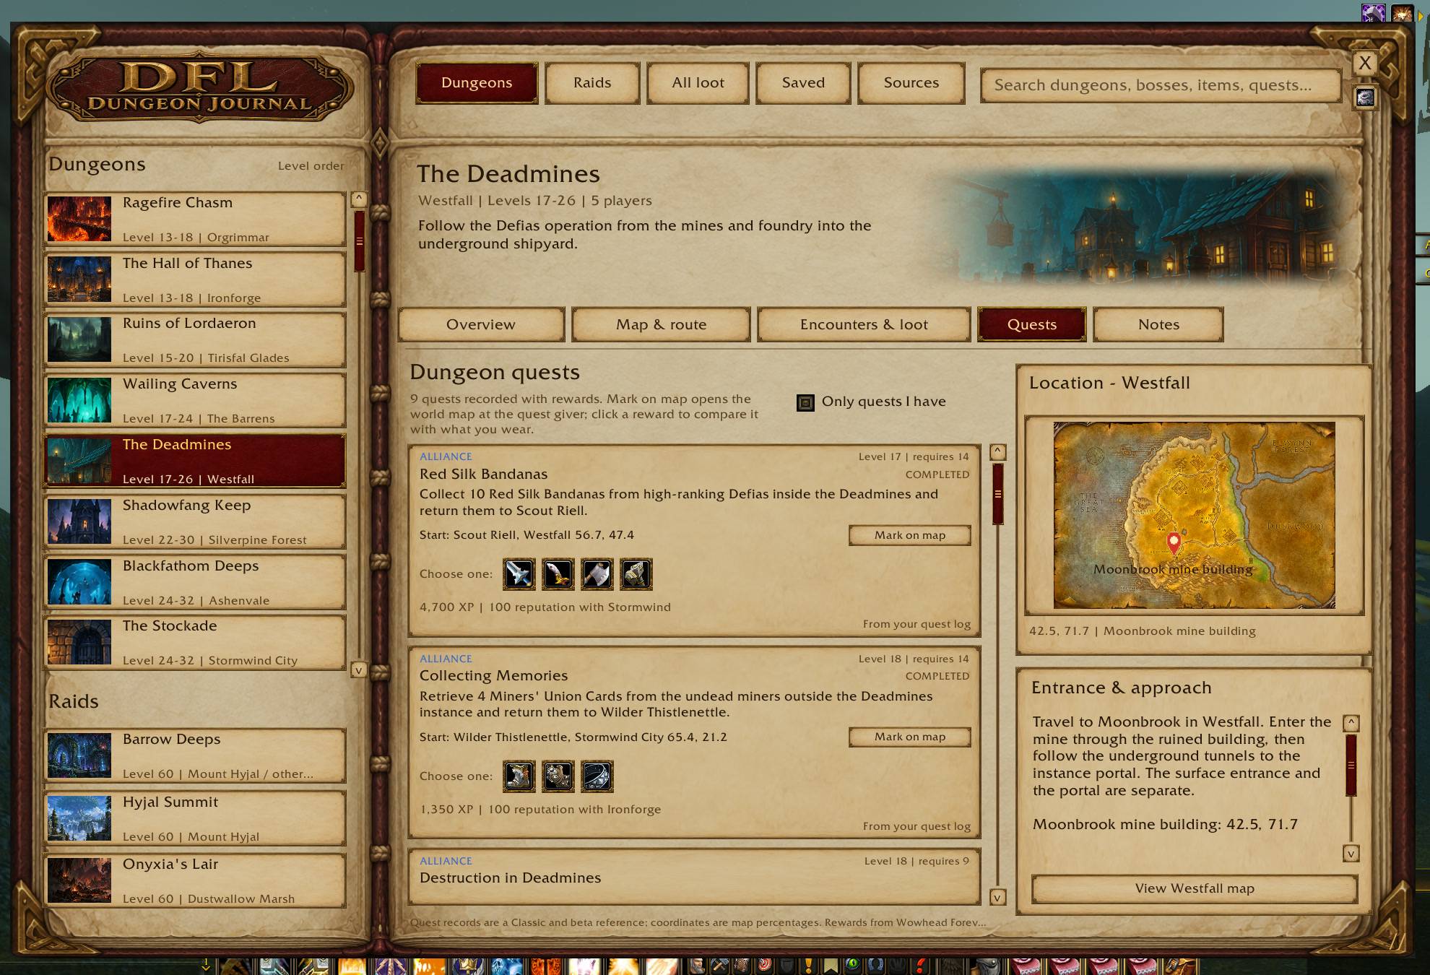Image resolution: width=1430 pixels, height=975 pixels.
Task: Click the Westfall location map image
Action: (x=1194, y=515)
